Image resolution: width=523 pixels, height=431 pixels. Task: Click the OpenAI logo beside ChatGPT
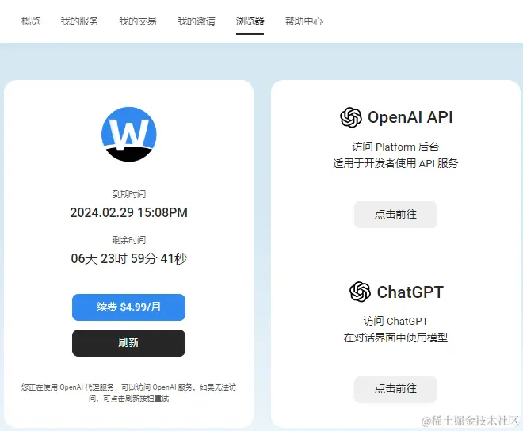[x=360, y=292]
